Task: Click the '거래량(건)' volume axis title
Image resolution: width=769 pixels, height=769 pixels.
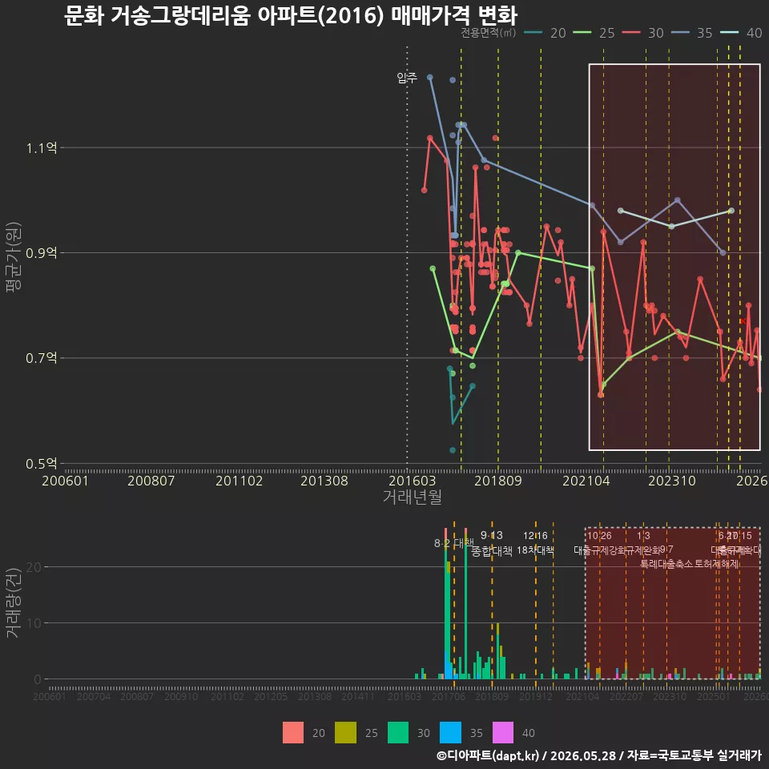Action: click(x=14, y=603)
